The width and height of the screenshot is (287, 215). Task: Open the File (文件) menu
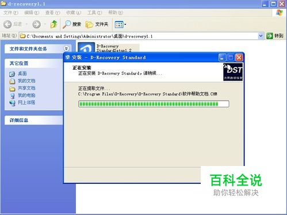[x=11, y=13]
